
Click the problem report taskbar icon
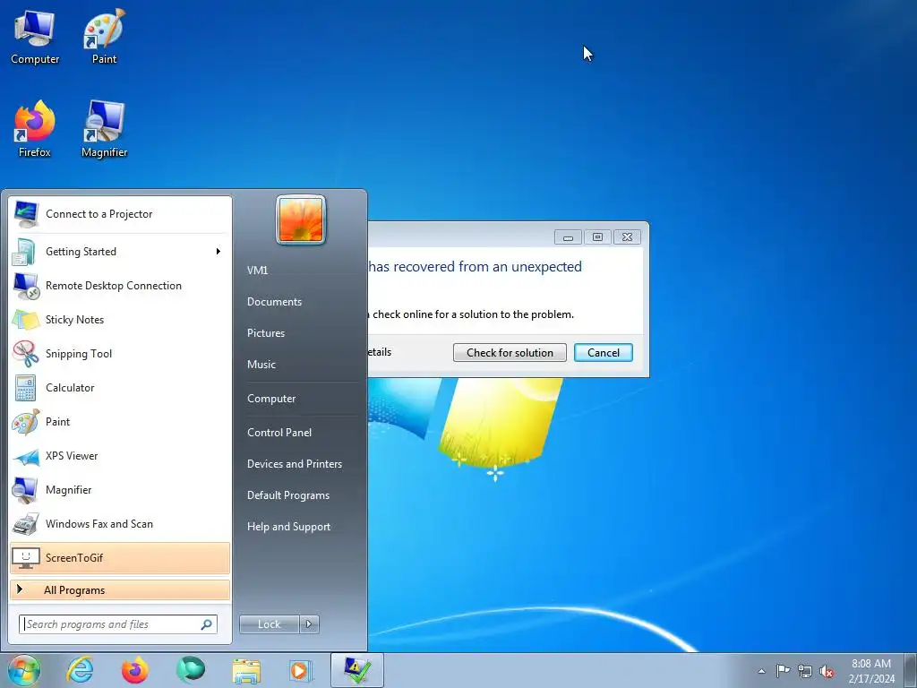[x=357, y=670]
